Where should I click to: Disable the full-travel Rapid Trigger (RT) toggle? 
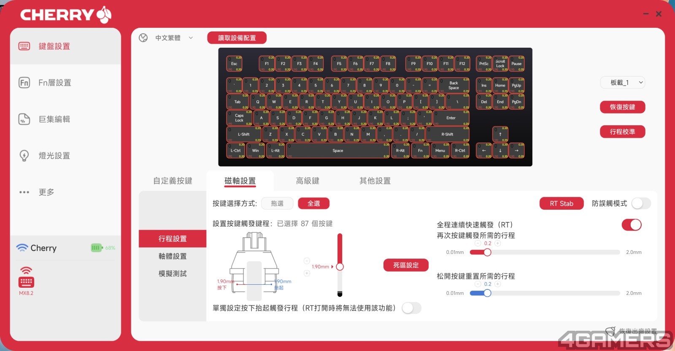point(631,225)
